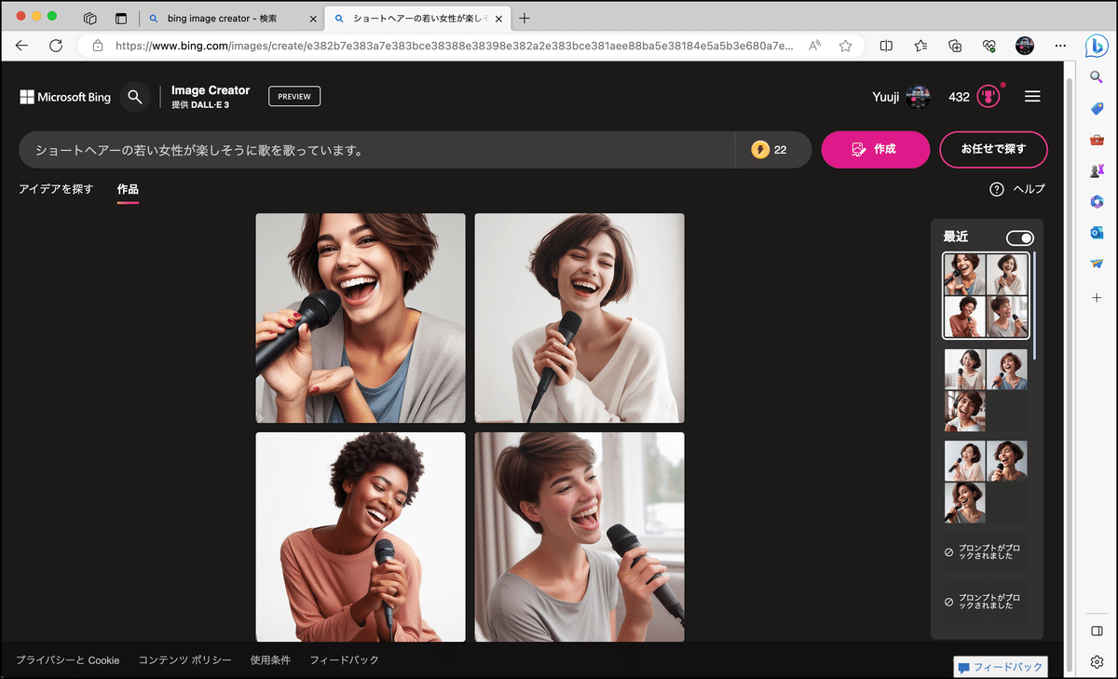Open 使用条件 footer link
Image resolution: width=1118 pixels, height=679 pixels.
(x=270, y=660)
